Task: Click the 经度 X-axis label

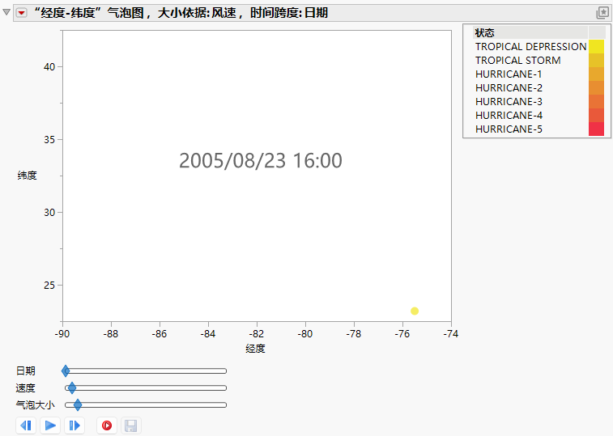Action: [x=255, y=349]
